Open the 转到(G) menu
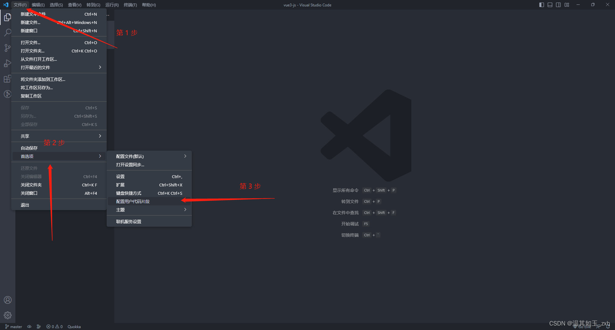 point(93,5)
